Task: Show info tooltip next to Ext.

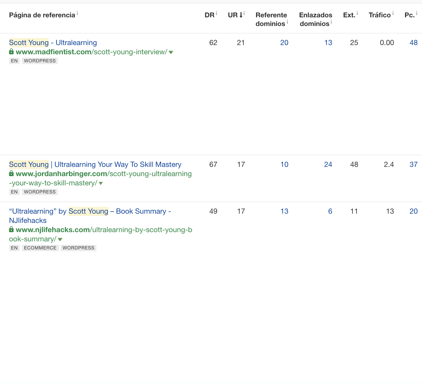Action: click(357, 13)
